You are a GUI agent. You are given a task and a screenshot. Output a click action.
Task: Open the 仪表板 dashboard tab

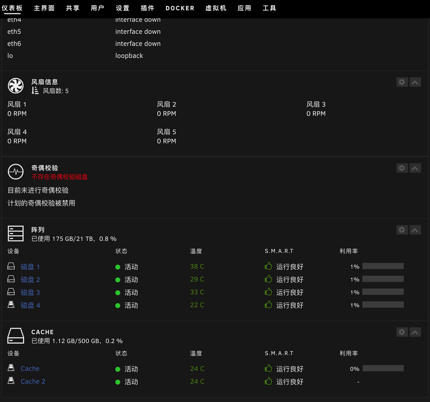click(12, 8)
